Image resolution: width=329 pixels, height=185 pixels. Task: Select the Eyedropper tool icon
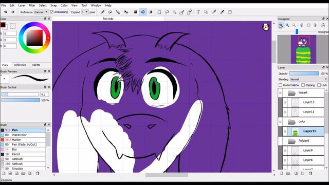click(x=222, y=12)
